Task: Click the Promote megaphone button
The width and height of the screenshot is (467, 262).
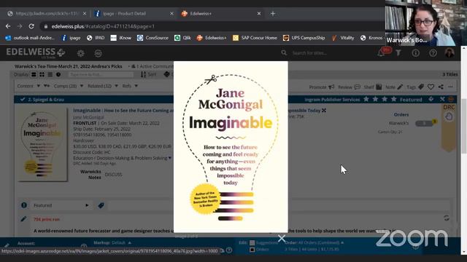Action: pyautogui.click(x=321, y=87)
